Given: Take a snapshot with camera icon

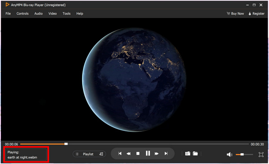Looking at the screenshot, I should [187, 153].
